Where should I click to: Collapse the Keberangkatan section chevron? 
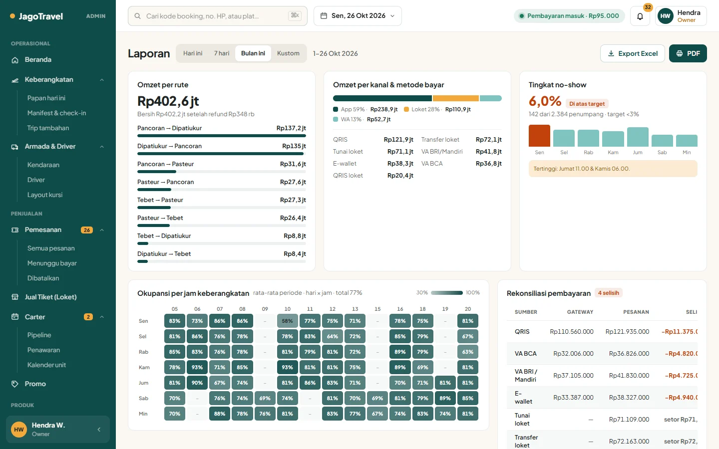click(102, 80)
